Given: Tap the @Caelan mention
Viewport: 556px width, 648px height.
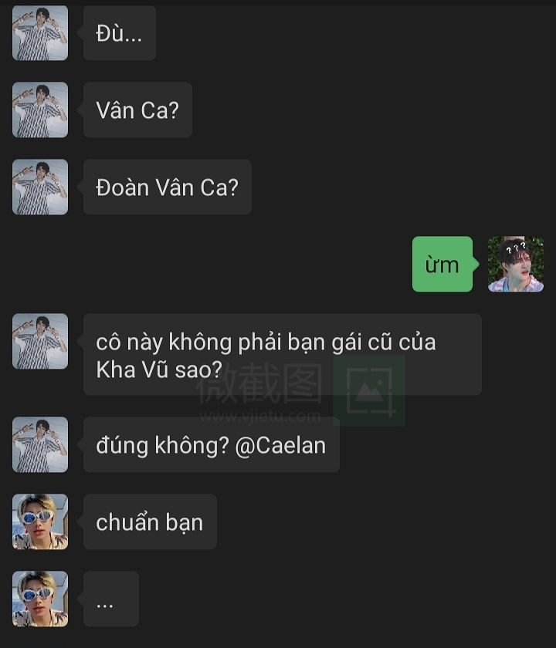Looking at the screenshot, I should (280, 446).
